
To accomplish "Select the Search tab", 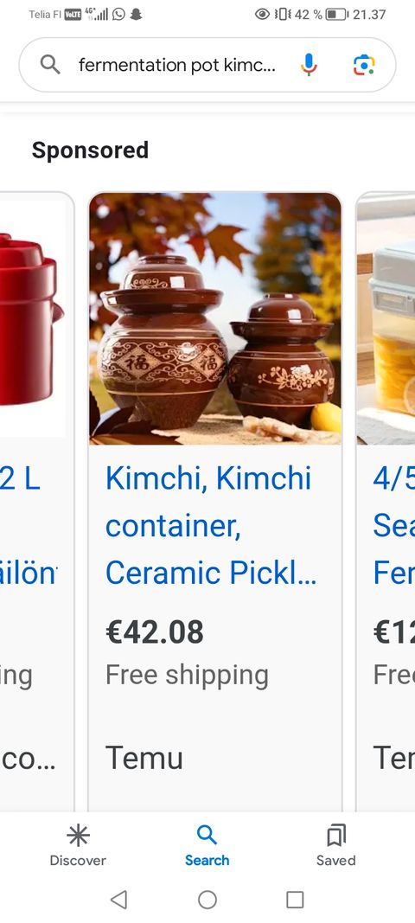I will click(x=207, y=846).
